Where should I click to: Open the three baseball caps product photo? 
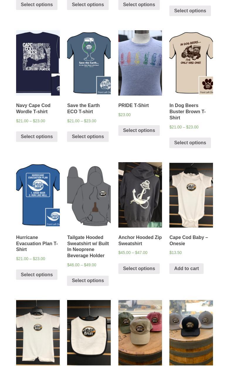coord(140,333)
